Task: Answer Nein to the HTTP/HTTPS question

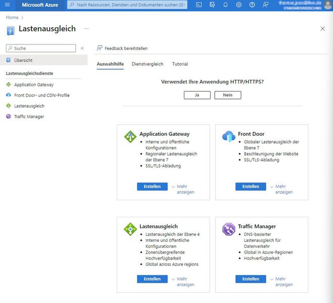Action: click(228, 95)
